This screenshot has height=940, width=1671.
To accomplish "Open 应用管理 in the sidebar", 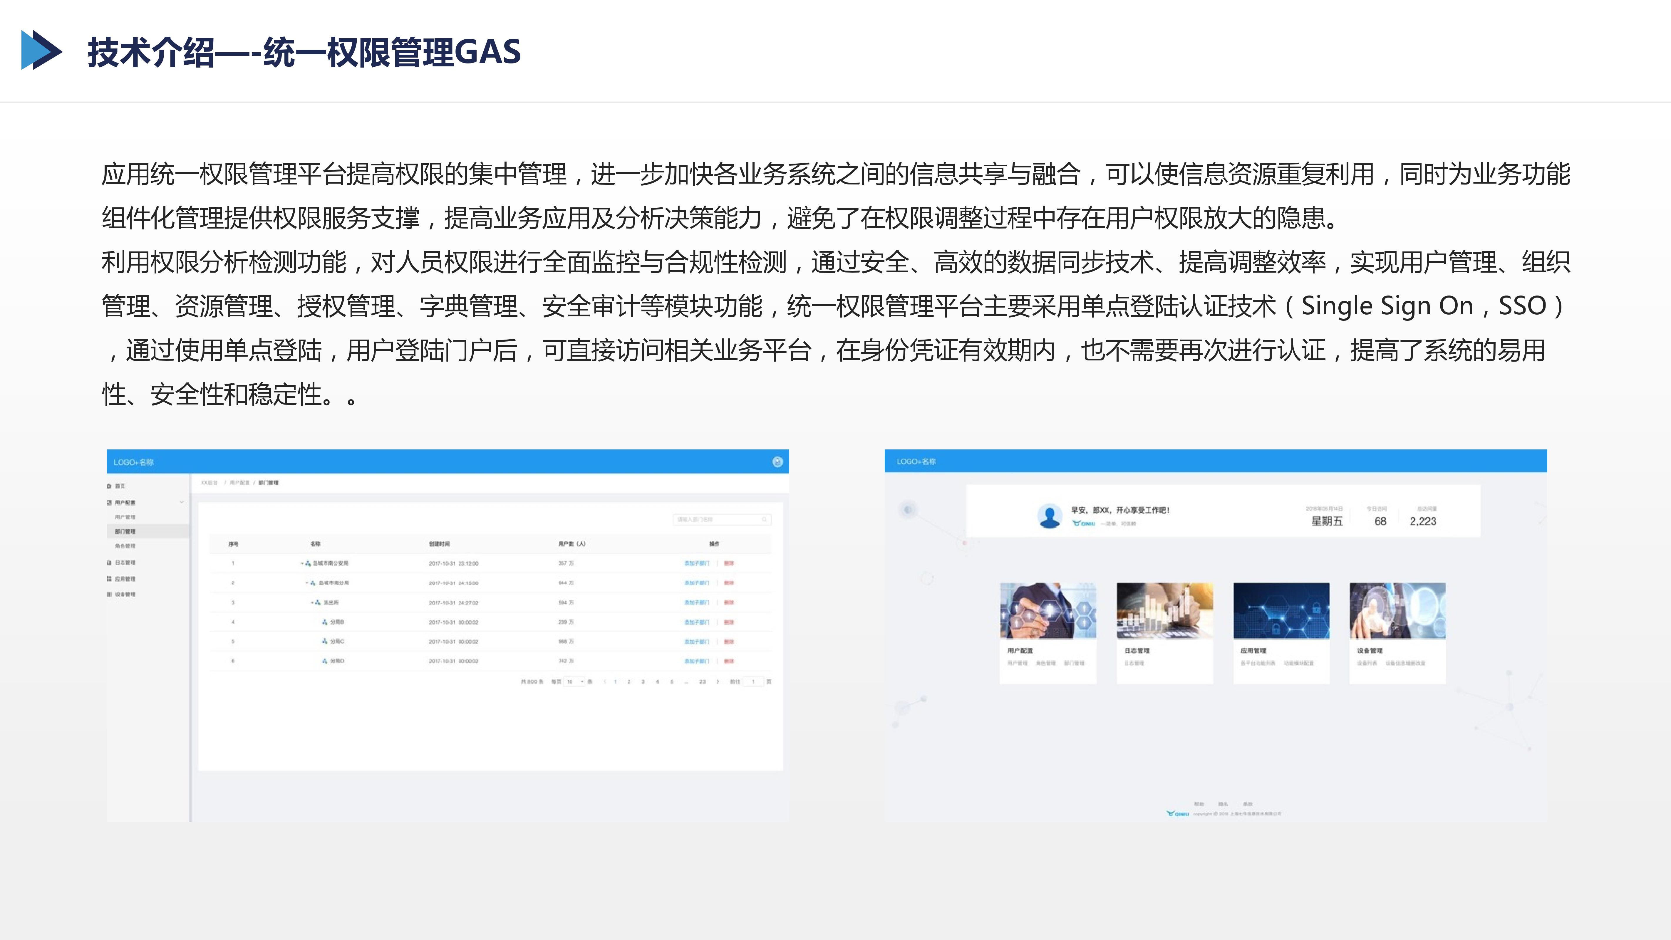I will (125, 579).
